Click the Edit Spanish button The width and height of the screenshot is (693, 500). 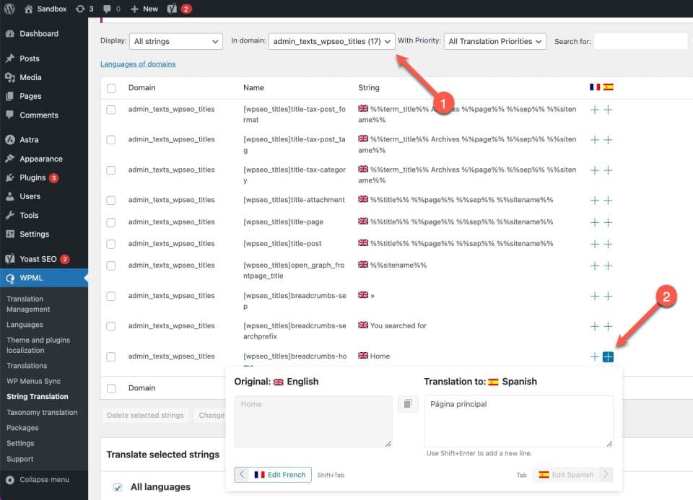coord(572,474)
